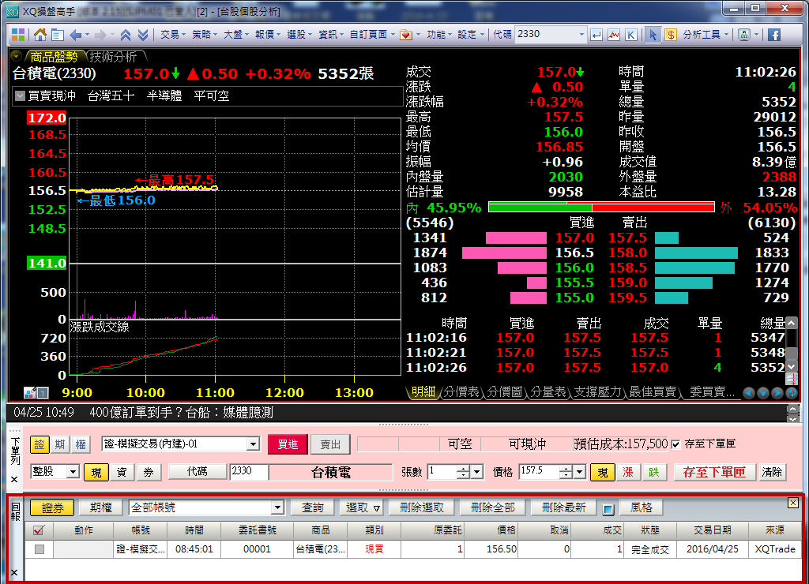Click the double up-arrow toolbar icon
Image resolution: width=809 pixels, height=584 pixels.
click(125, 35)
